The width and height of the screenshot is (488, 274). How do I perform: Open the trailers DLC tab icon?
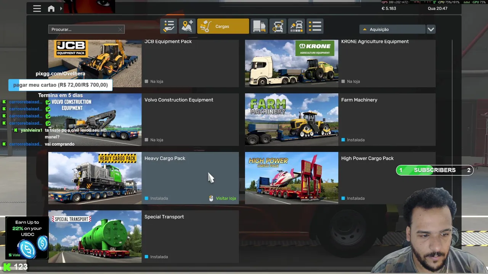[x=259, y=26]
